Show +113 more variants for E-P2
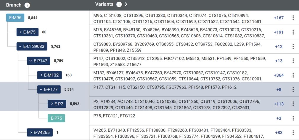This screenshot has height=140, width=299. pos(279,104)
